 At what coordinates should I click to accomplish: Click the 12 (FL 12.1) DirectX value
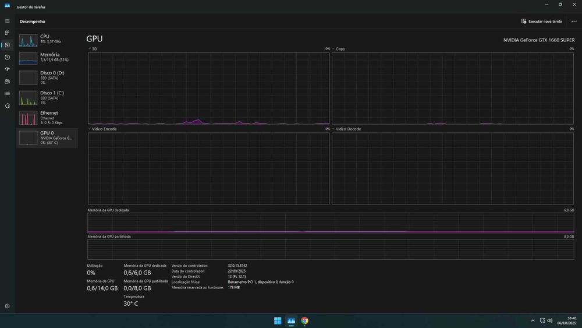coord(237,276)
